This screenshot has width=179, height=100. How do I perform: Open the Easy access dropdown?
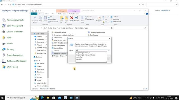[90, 19]
